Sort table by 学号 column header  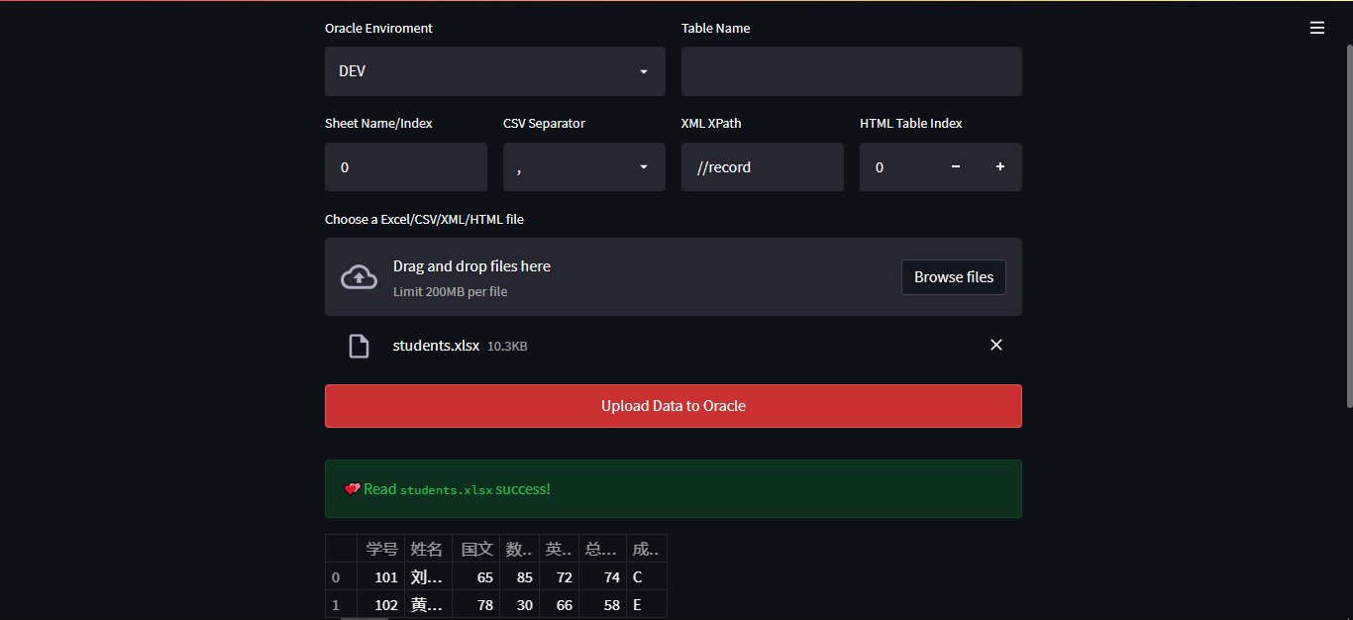coord(381,549)
